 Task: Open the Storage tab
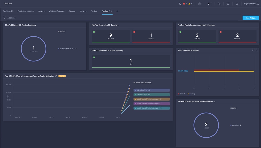72,11
